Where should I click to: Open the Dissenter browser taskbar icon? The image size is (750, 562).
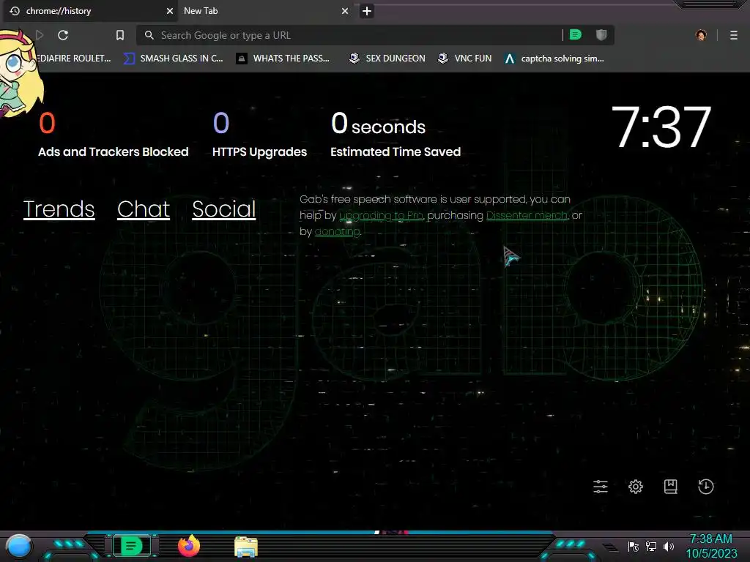131,546
